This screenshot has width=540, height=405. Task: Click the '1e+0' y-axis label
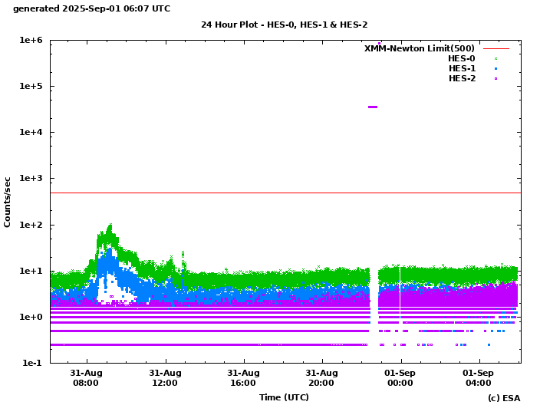(31, 317)
